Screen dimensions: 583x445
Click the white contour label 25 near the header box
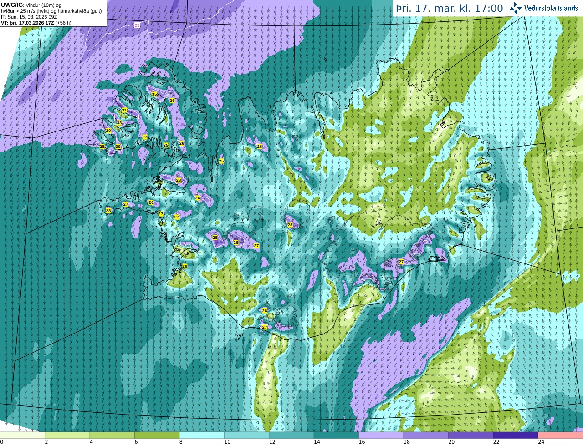coord(137,26)
